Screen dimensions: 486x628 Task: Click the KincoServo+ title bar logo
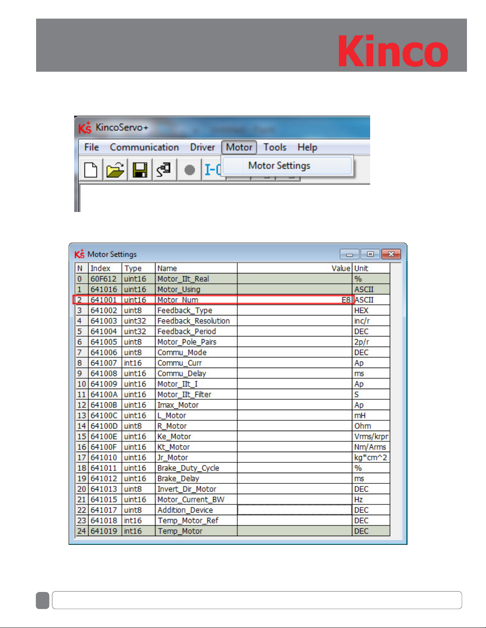click(85, 128)
